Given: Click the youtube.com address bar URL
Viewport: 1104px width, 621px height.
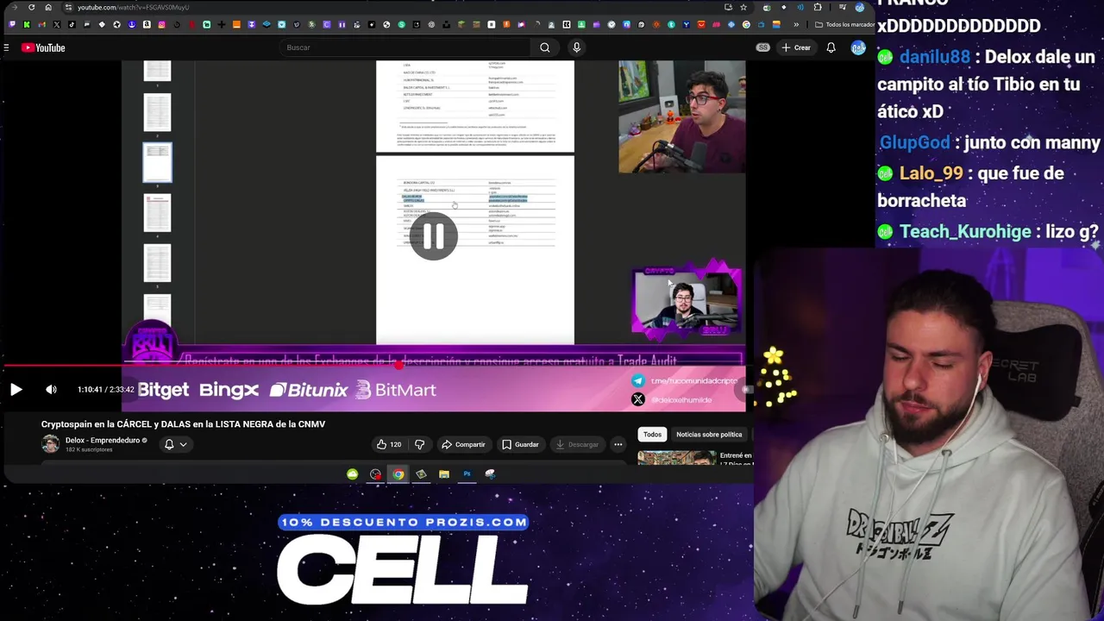Looking at the screenshot, I should [133, 7].
